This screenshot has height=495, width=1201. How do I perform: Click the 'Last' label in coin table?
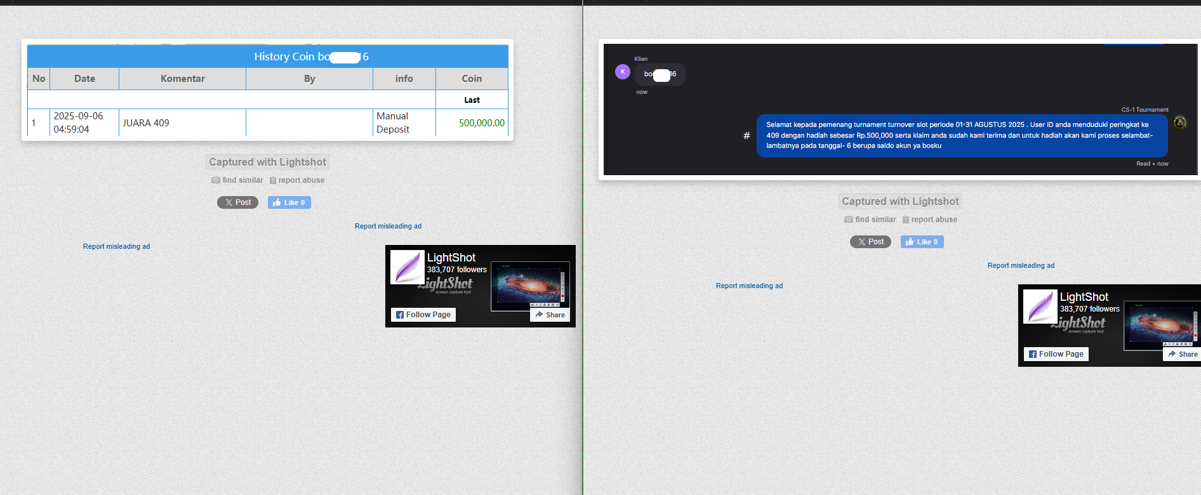[x=472, y=100]
